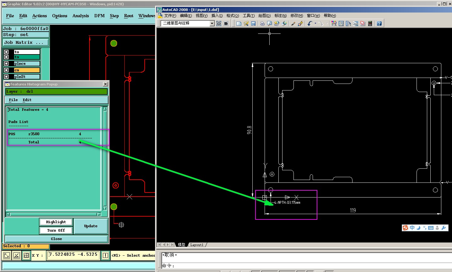Click the Workspace settings gear icon
Viewport: 452px width, 272px height.
[x=219, y=23]
